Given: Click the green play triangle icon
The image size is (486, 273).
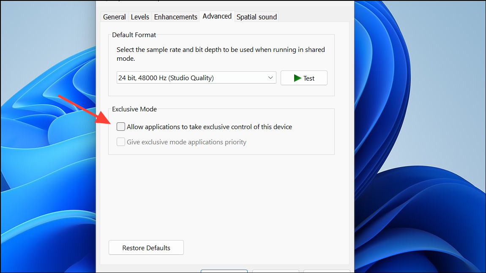Looking at the screenshot, I should pyautogui.click(x=298, y=78).
